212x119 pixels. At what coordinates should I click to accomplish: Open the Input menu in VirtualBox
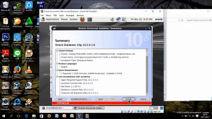61,16
